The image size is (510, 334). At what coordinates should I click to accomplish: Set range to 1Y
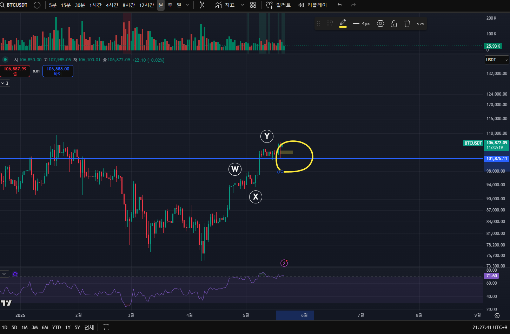68,327
